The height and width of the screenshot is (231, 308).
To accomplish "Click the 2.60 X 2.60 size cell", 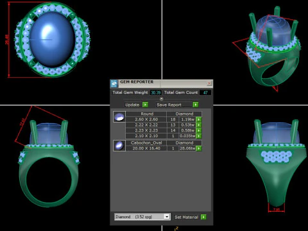I will [x=146, y=119].
